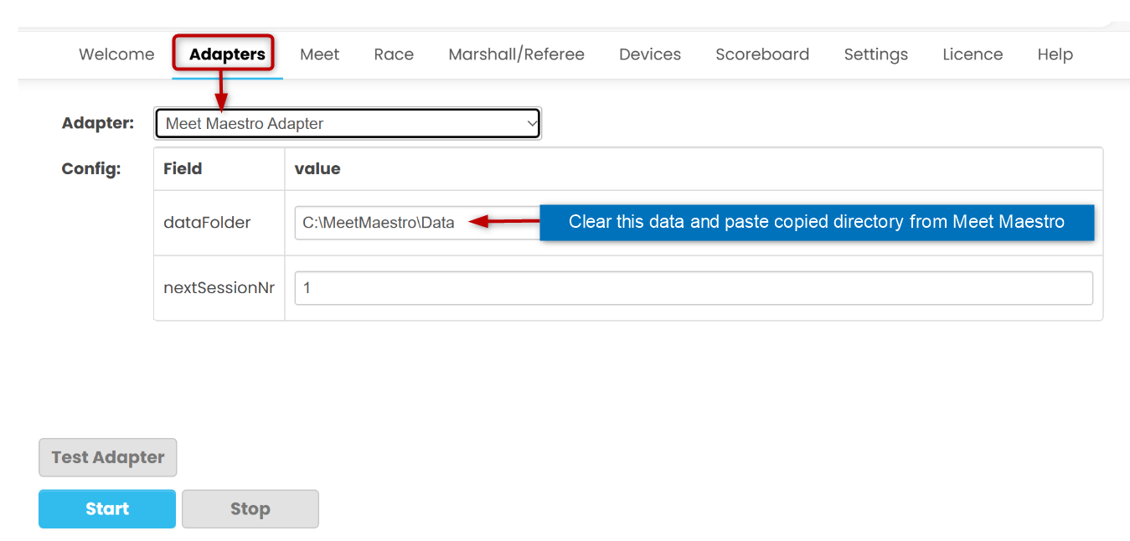Click the blue Start button

coord(107,509)
